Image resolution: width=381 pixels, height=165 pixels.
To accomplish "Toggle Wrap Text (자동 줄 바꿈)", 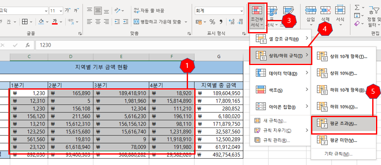I will (x=149, y=10).
